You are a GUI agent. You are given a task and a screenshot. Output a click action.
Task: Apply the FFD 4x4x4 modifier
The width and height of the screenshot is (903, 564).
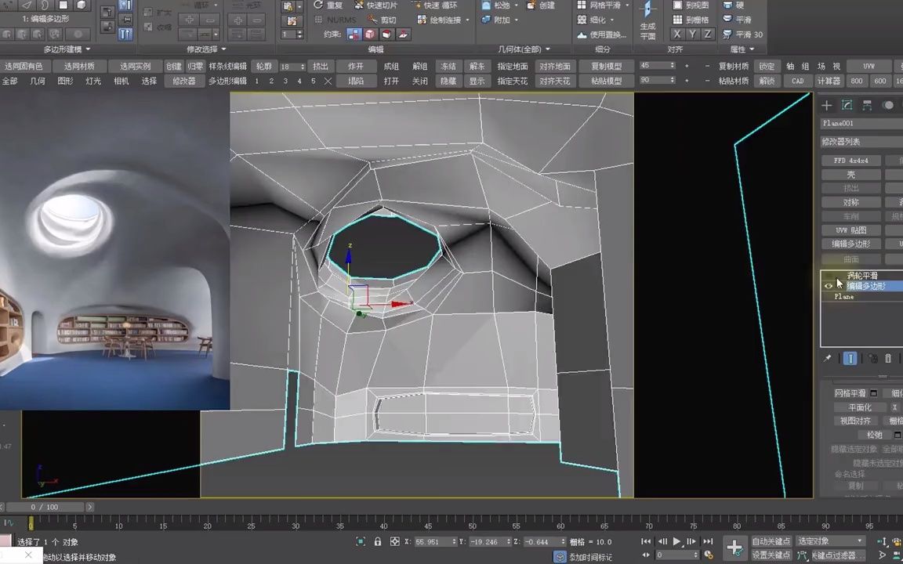852,160
